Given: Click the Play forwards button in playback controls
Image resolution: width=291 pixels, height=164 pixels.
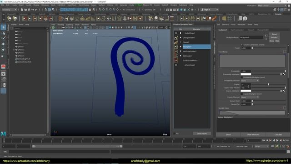Looking at the screenshot, I should pyautogui.click(x=277, y=140).
